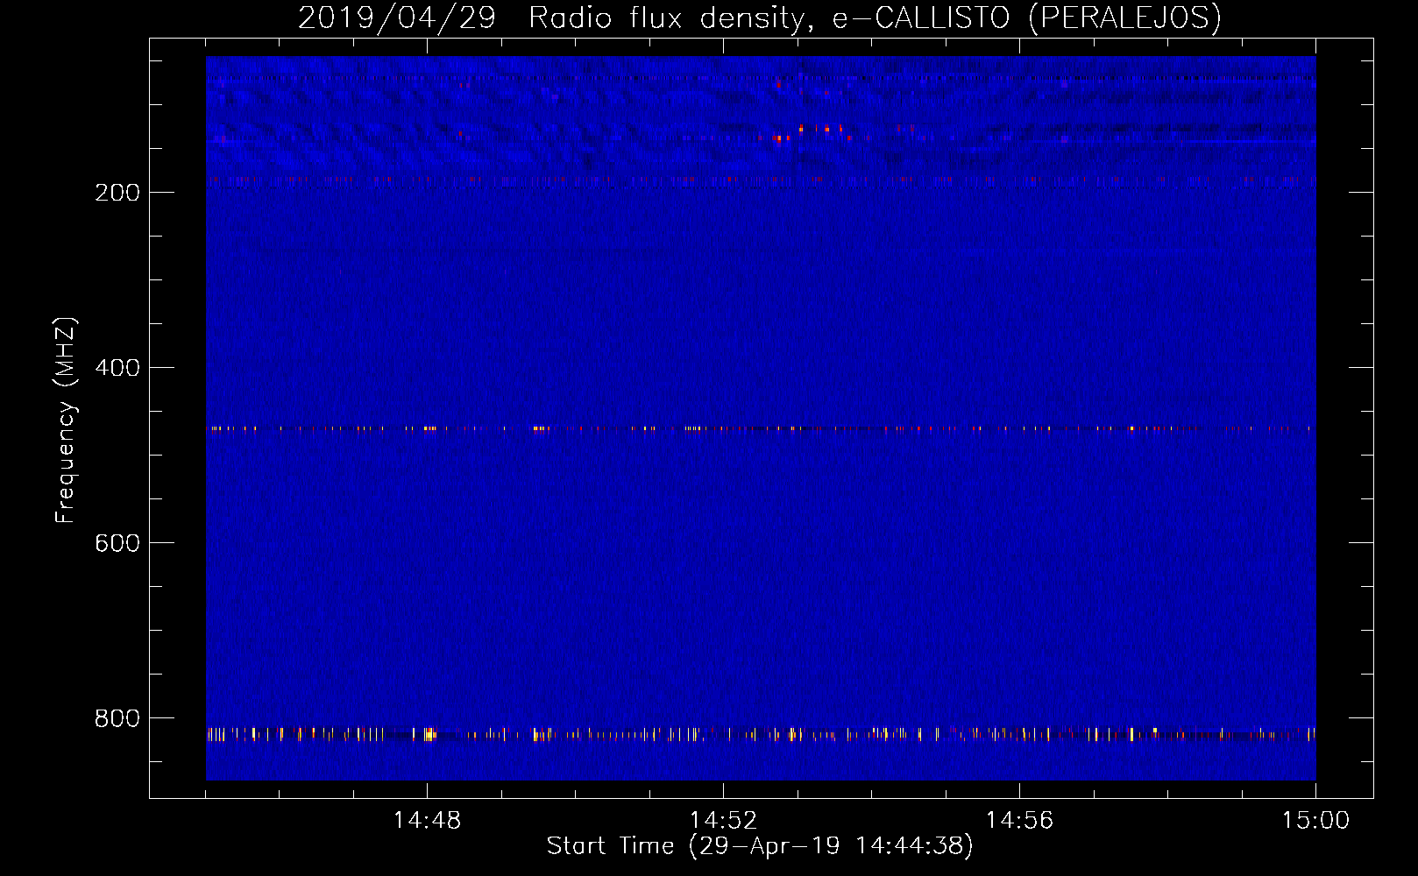Click the 600 frequency tick label
Viewport: 1418px width, 876px height.
click(117, 543)
